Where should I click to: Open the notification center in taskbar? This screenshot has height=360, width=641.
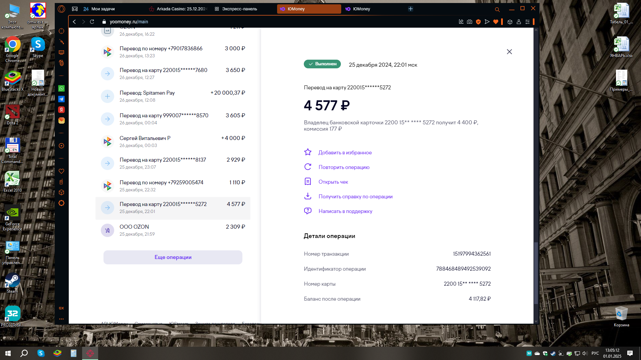630,353
